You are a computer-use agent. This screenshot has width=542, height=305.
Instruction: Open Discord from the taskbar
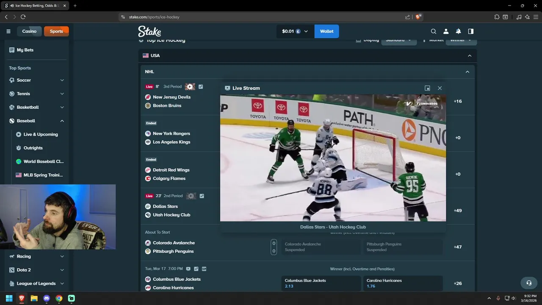coord(47,298)
